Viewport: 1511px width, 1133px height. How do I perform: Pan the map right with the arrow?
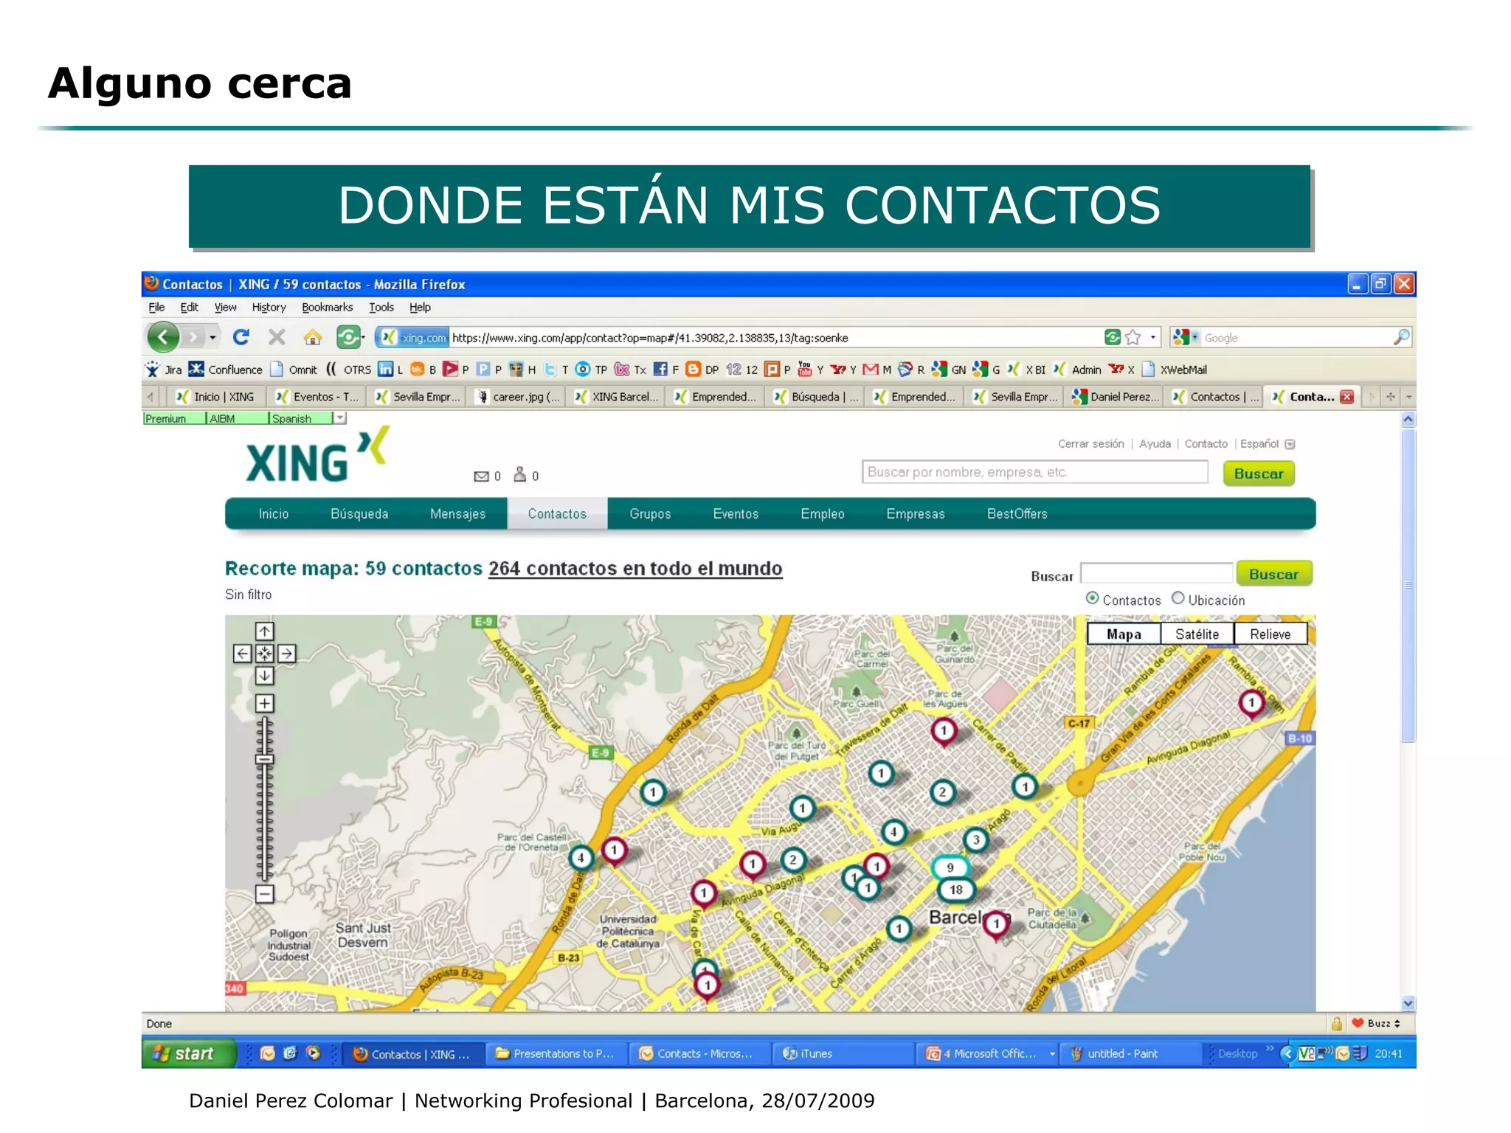(x=287, y=654)
